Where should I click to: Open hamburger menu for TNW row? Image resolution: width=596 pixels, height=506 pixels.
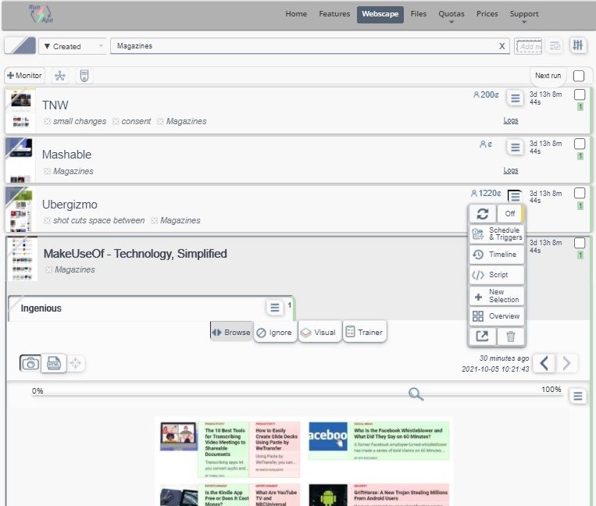[x=515, y=98]
